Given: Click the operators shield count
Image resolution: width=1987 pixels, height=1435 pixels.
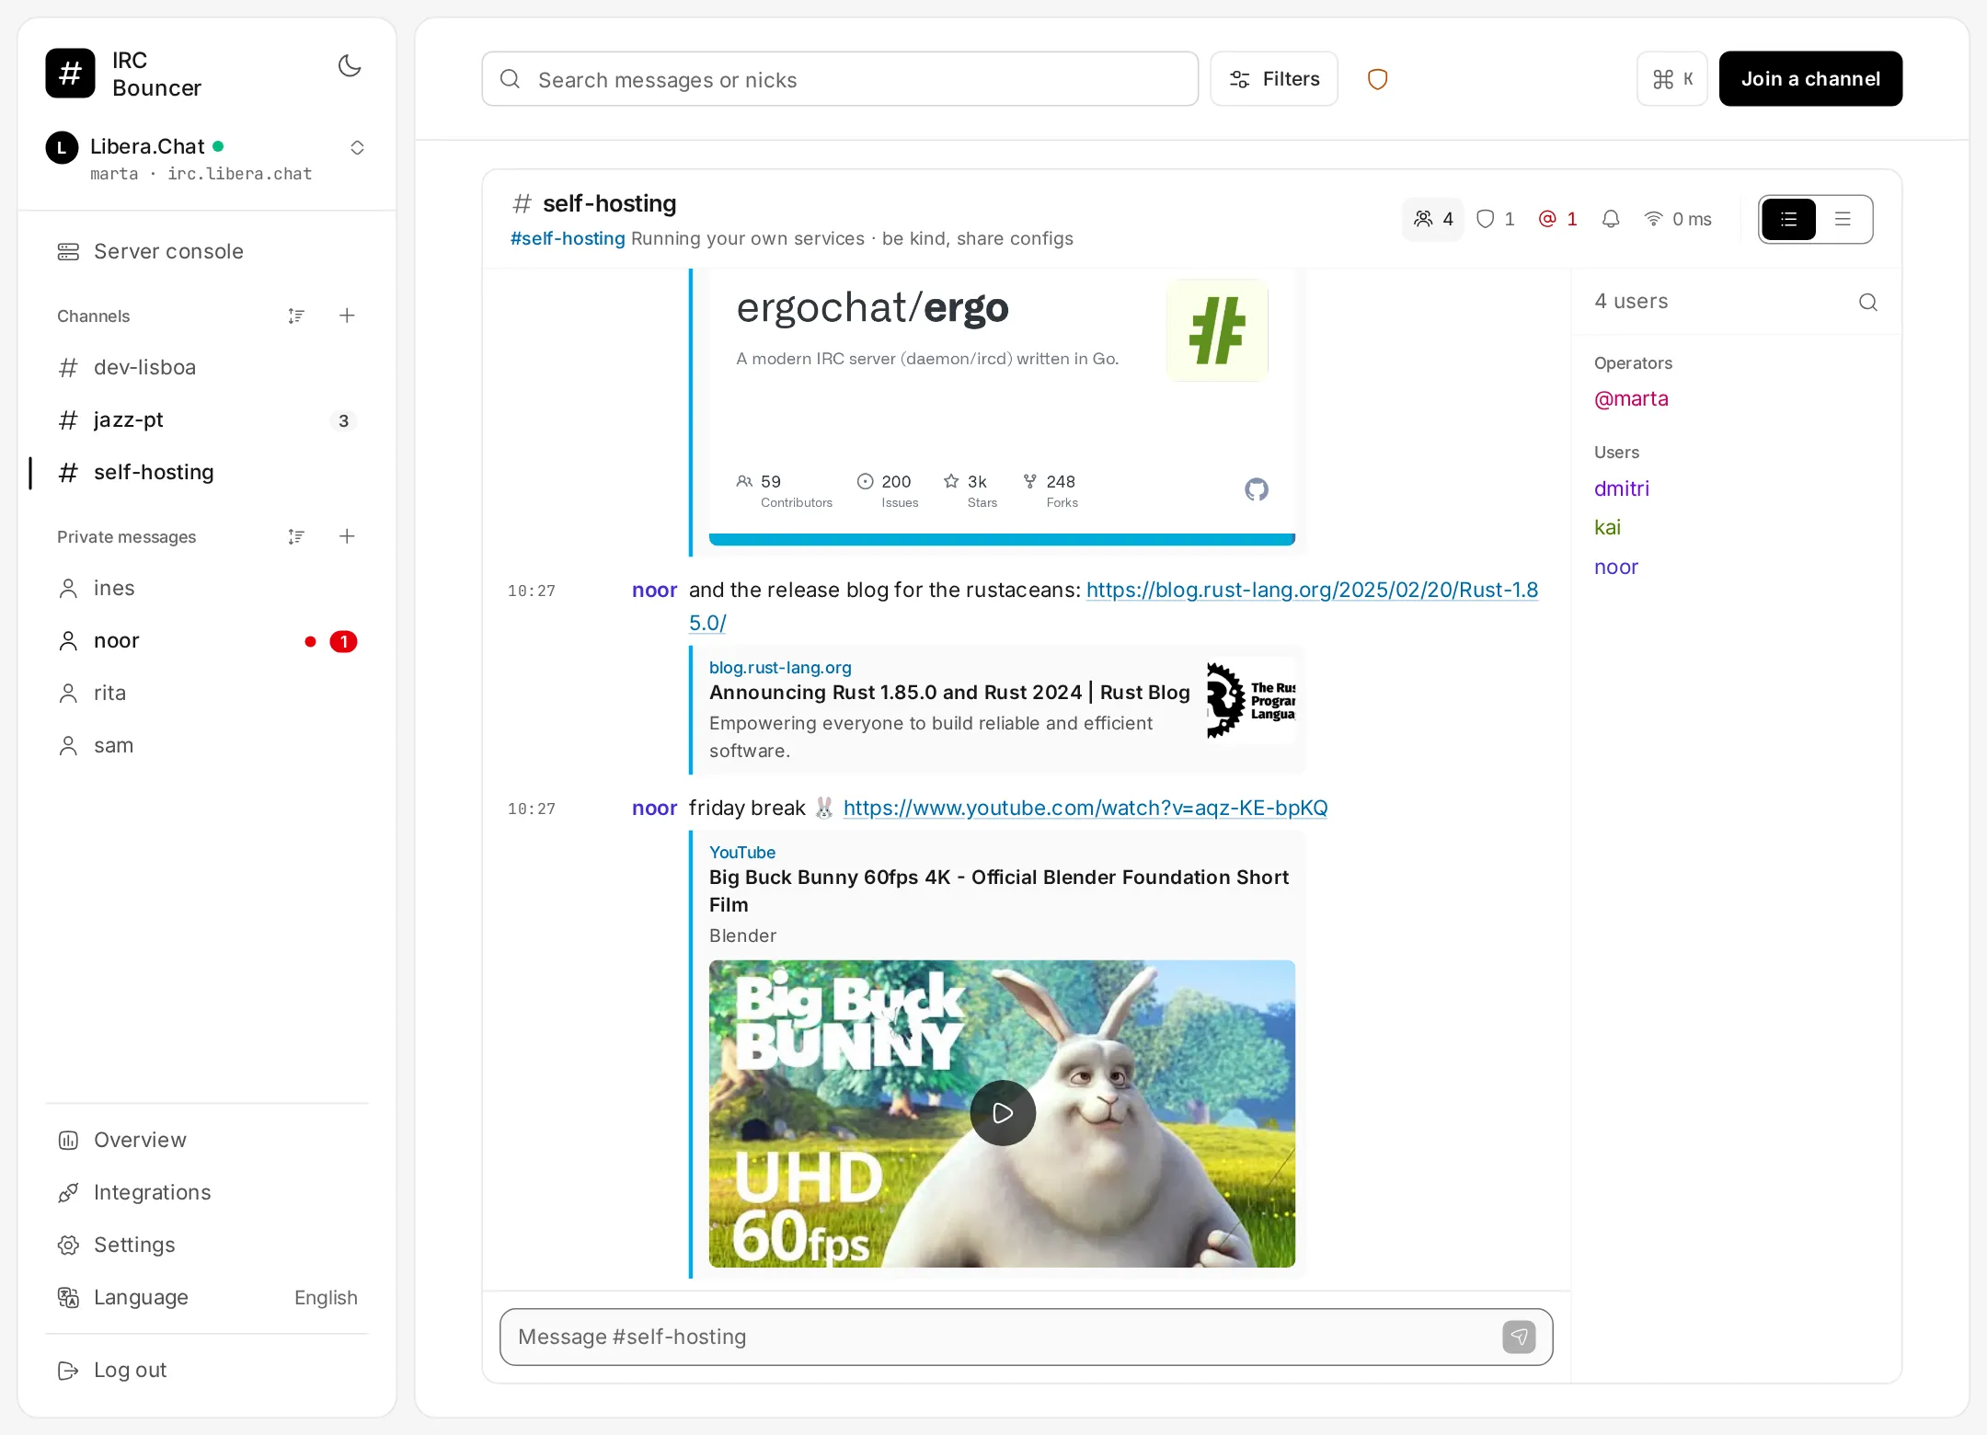Looking at the screenshot, I should [x=1495, y=219].
